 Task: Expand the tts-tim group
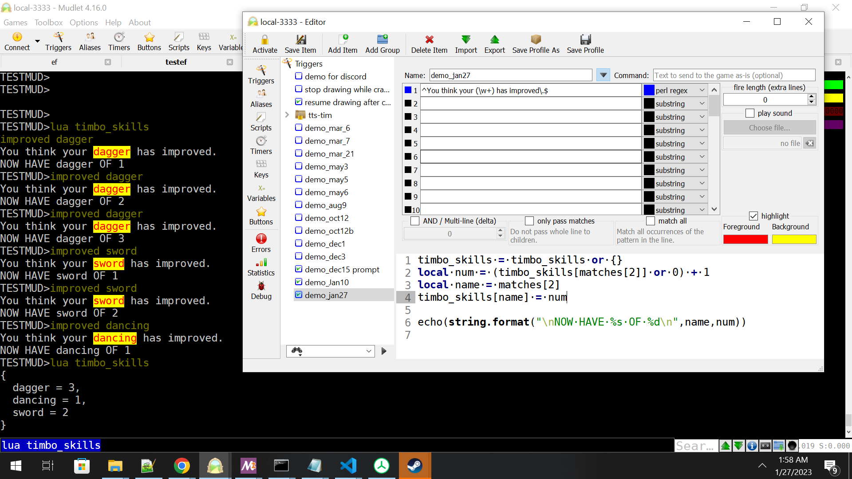(x=287, y=115)
